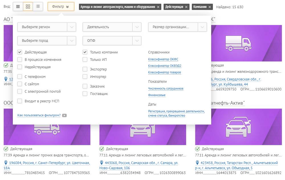Open the 'Выберите регион' dropdown
Screen dimensions: 285x180
pyautogui.click(x=46, y=27)
